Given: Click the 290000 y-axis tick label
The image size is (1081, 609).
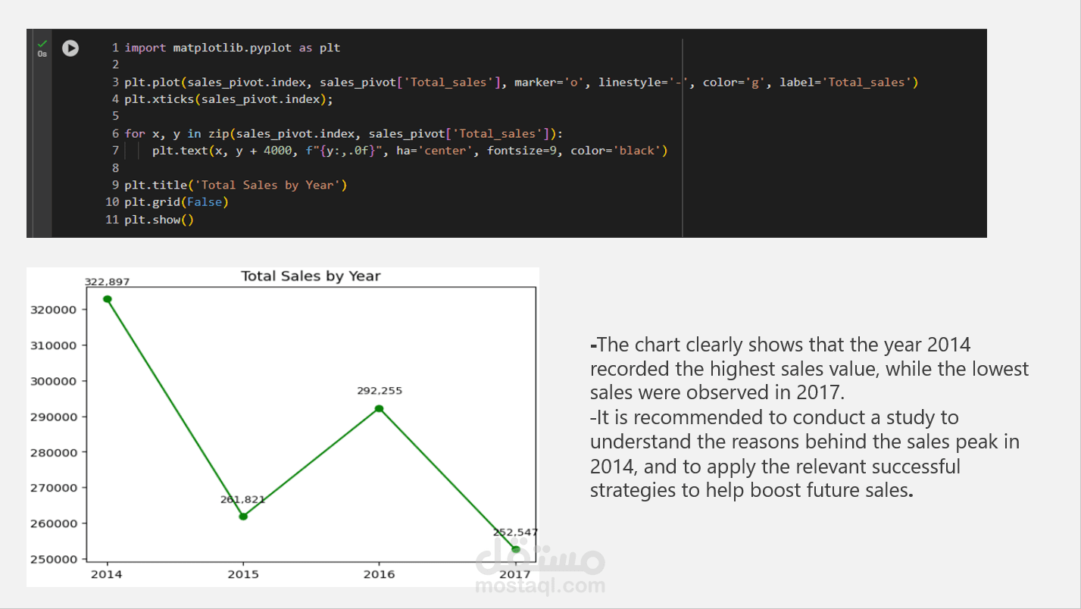Looking at the screenshot, I should (x=55, y=417).
